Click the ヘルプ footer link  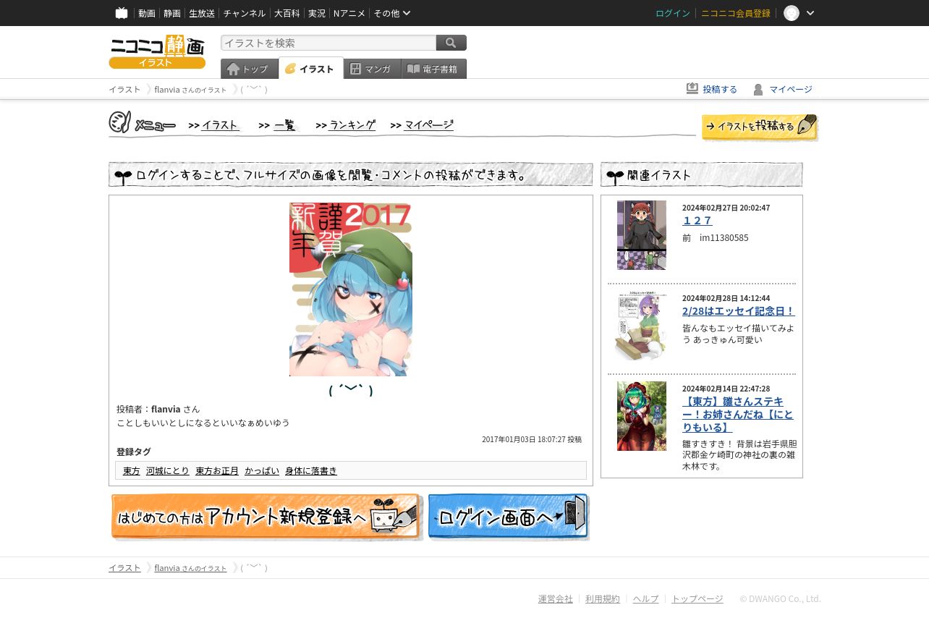(x=646, y=599)
